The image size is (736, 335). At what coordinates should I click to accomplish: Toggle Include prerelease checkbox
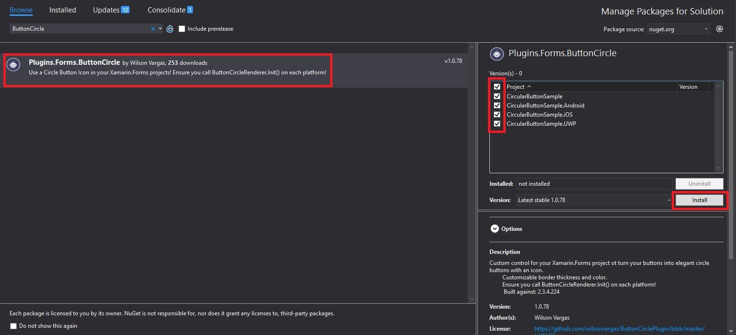pyautogui.click(x=182, y=29)
